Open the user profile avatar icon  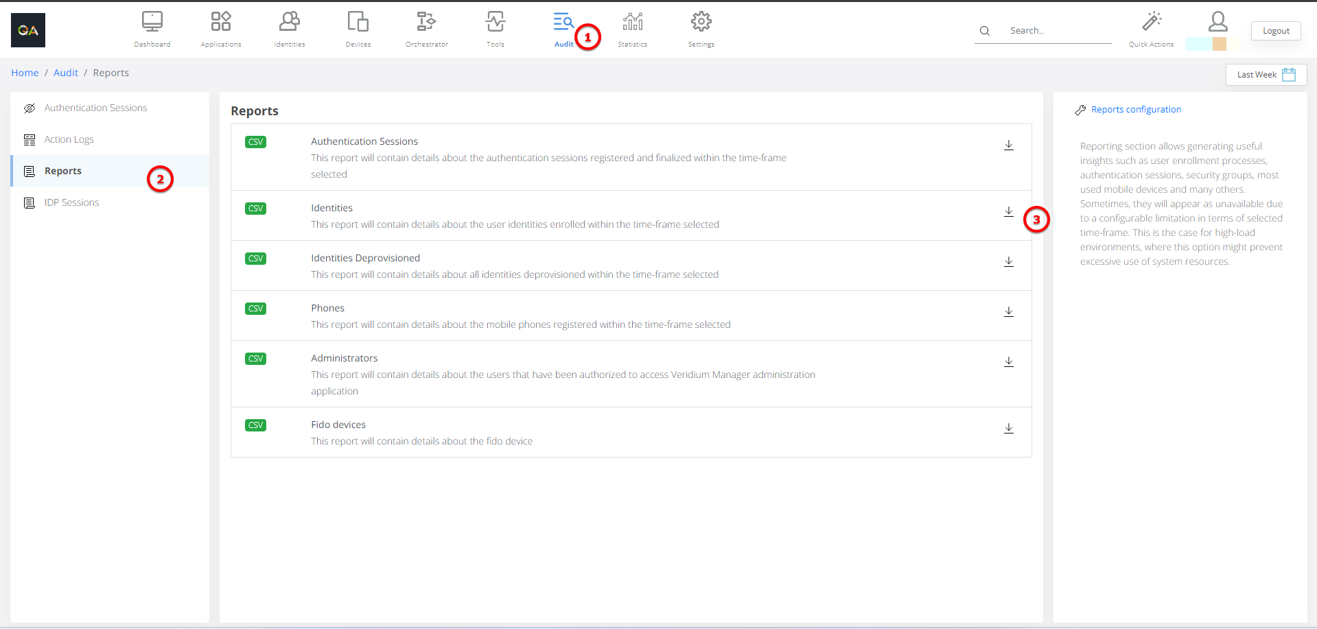coord(1217,23)
